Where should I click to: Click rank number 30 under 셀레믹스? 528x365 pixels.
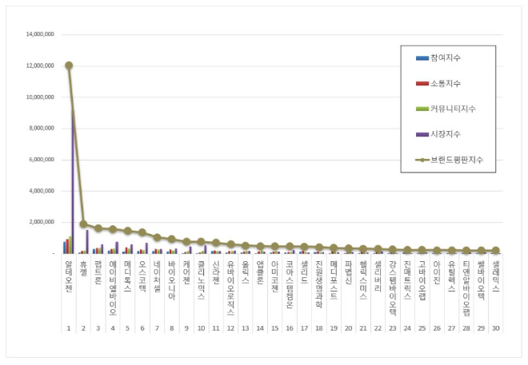click(495, 327)
